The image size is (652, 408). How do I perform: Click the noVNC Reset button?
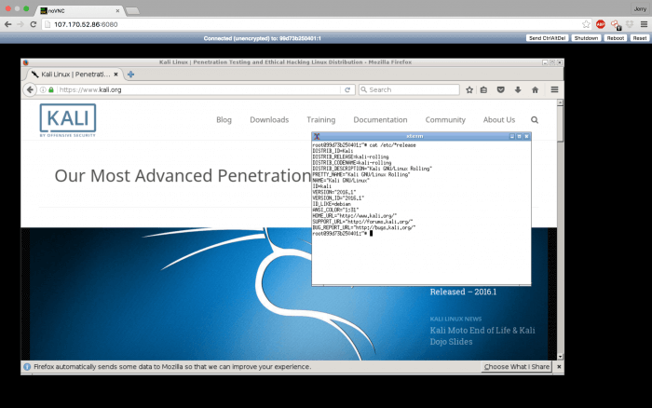tap(640, 38)
